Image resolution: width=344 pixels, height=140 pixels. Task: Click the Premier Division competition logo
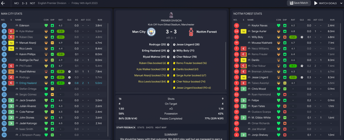pos(171,15)
